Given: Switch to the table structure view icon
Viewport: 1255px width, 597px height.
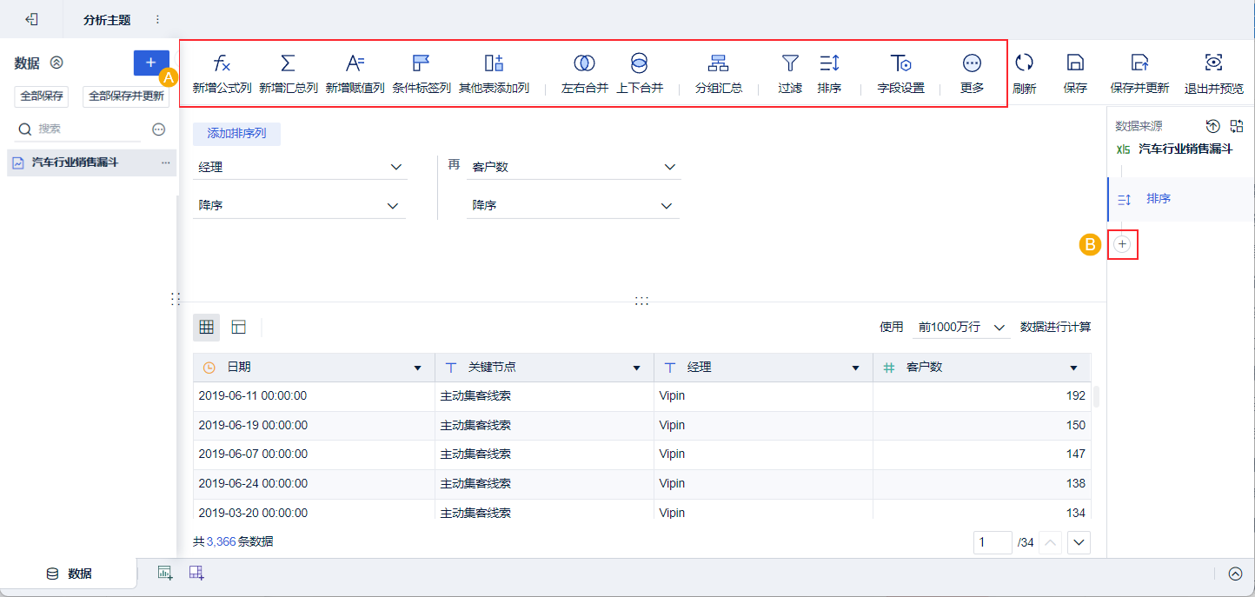Looking at the screenshot, I should coord(239,327).
